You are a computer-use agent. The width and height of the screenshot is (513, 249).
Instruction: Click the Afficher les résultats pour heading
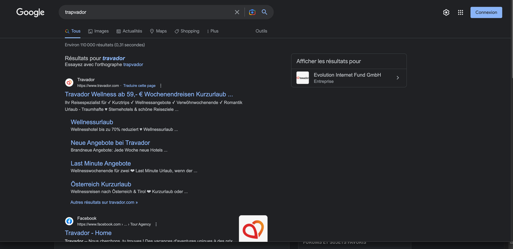329,61
